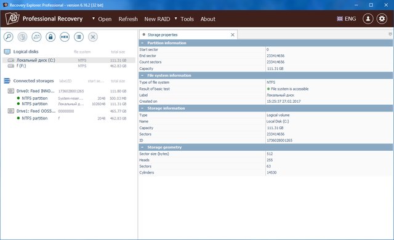Click the magnifier scan icon
This screenshot has width=394, height=240.
[x=8, y=37]
